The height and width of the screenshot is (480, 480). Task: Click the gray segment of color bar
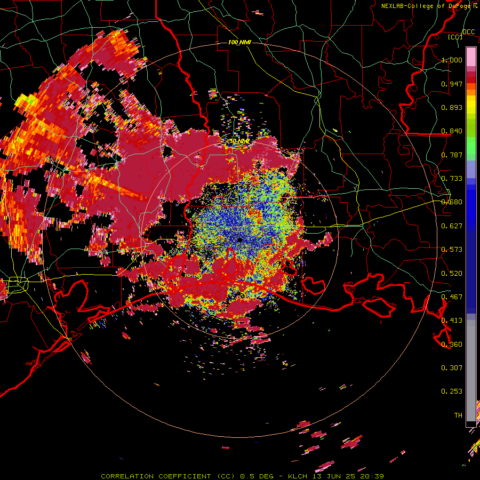(471, 371)
